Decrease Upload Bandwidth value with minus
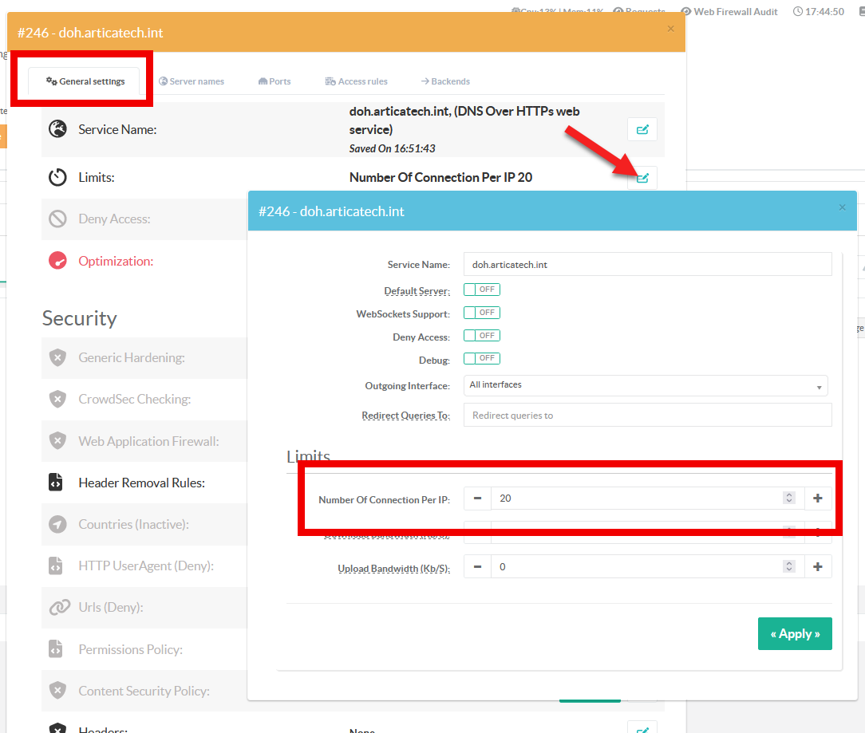Viewport: 865px width, 733px height. pos(477,566)
